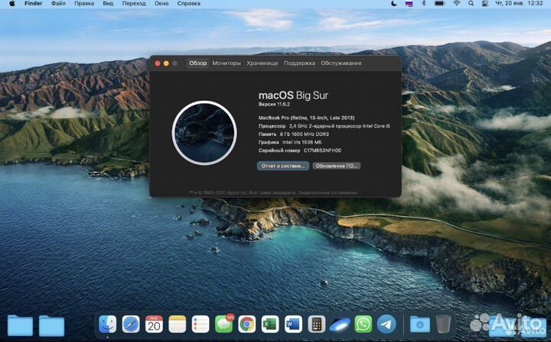
Task: Click the Обновление ПО button
Action: [x=336, y=166]
